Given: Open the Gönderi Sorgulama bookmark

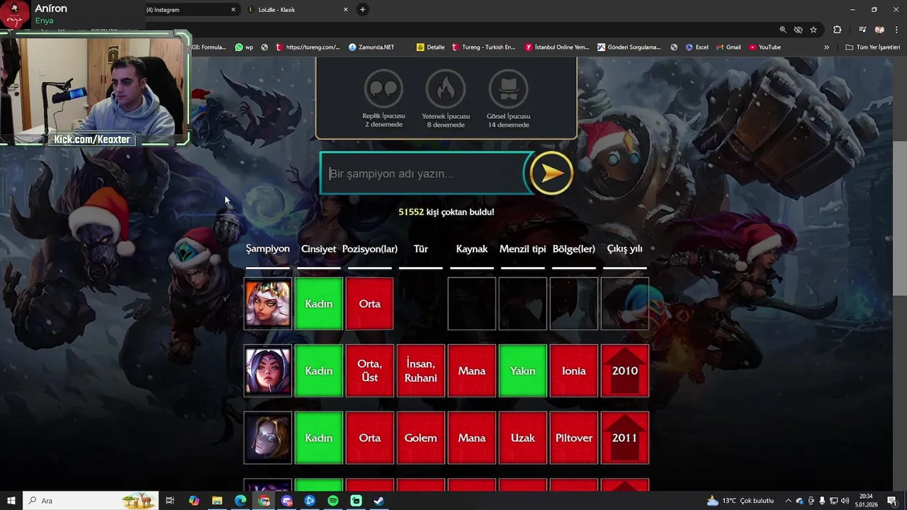Looking at the screenshot, I should point(629,47).
